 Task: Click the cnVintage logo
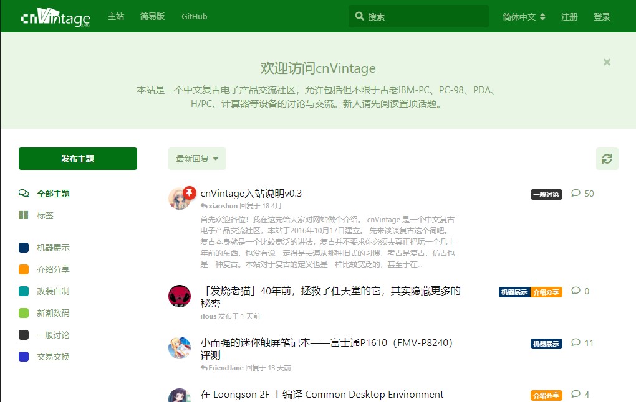55,17
